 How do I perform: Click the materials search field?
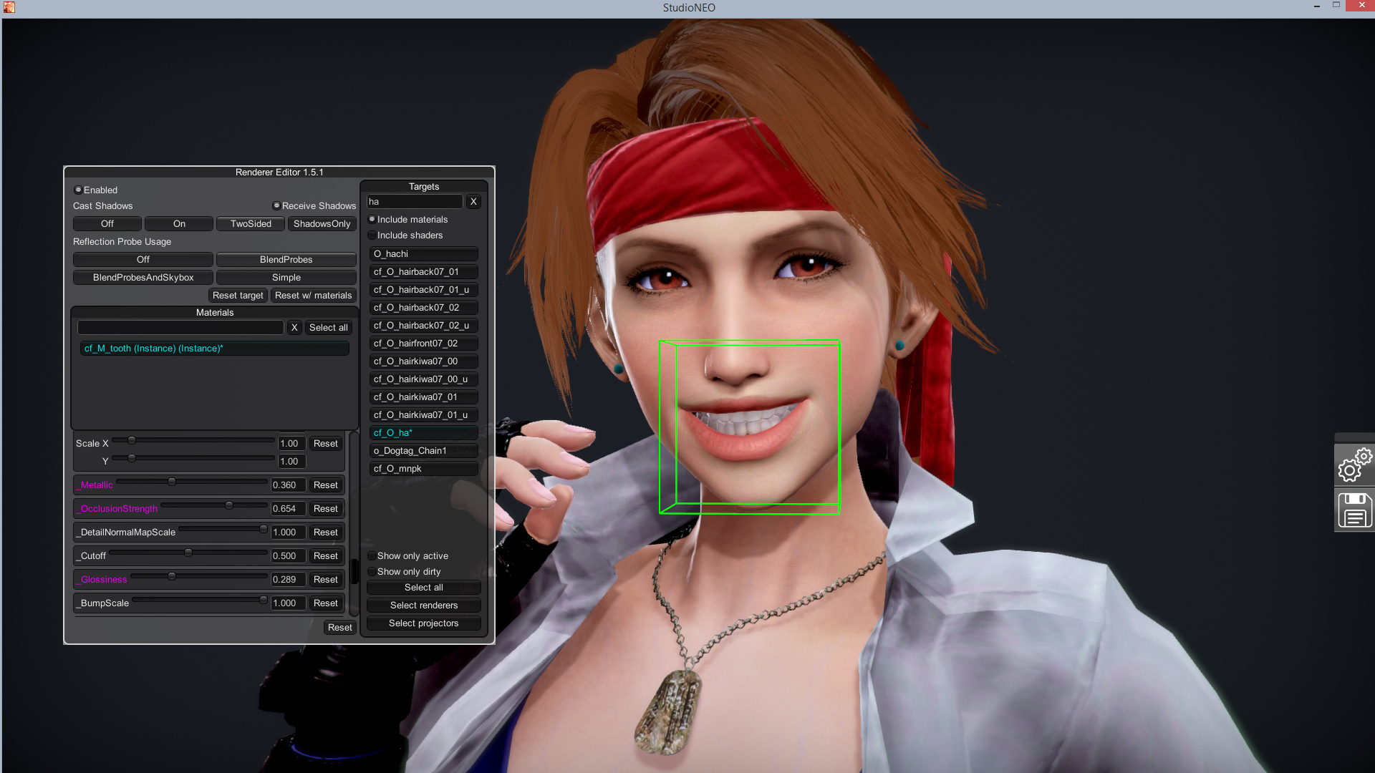click(x=180, y=327)
